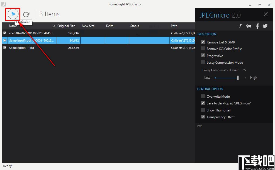Click the app logo in title bar
This screenshot has height=170, width=275.
[3, 4]
